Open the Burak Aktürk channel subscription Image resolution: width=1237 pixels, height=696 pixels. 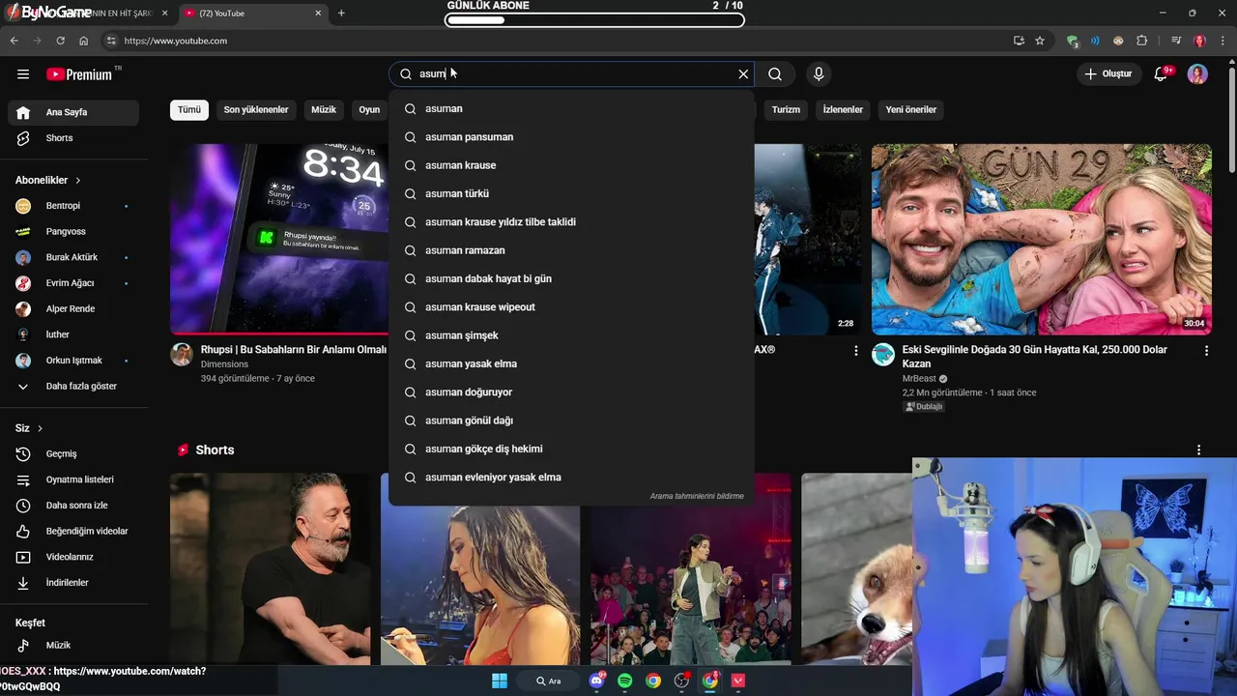pyautogui.click(x=73, y=257)
